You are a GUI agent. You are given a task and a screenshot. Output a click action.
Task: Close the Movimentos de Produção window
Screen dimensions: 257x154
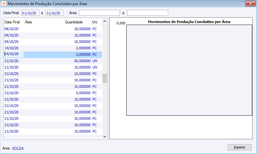(250, 4)
